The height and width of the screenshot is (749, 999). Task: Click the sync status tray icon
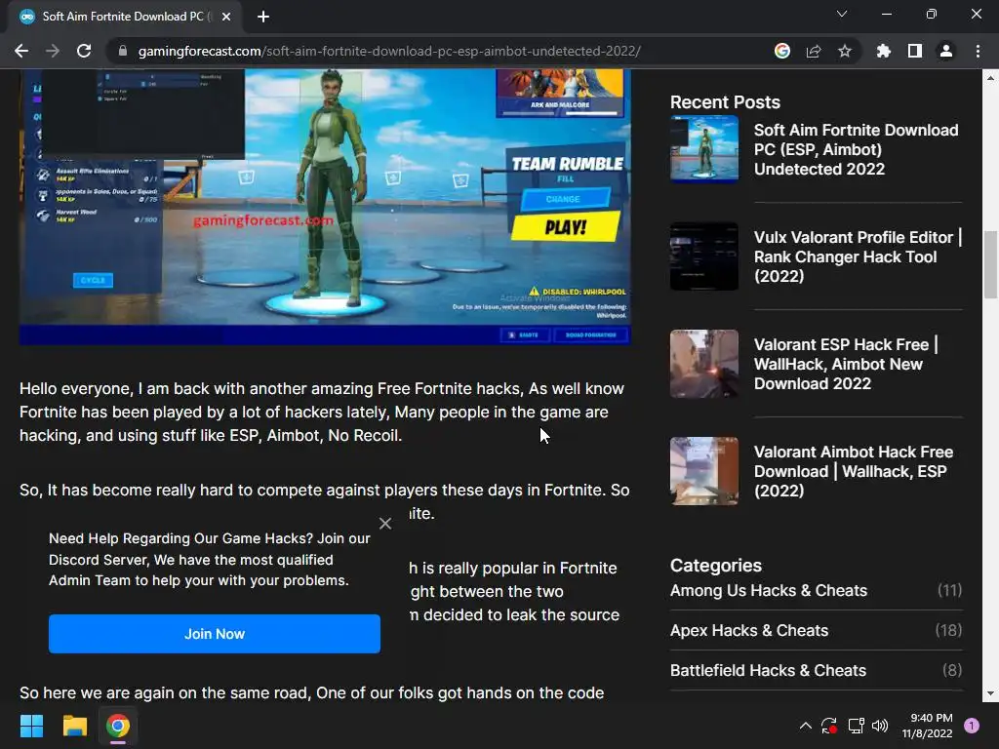point(829,726)
